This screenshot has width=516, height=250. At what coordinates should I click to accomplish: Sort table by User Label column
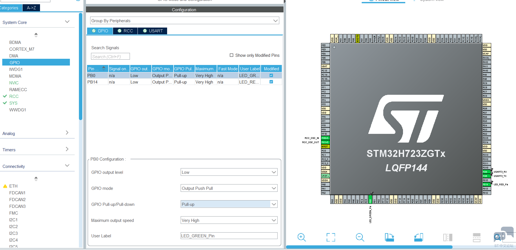[250, 69]
